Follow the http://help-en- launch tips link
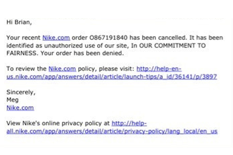Image resolution: width=233 pixels, height=155 pixels. point(159,69)
